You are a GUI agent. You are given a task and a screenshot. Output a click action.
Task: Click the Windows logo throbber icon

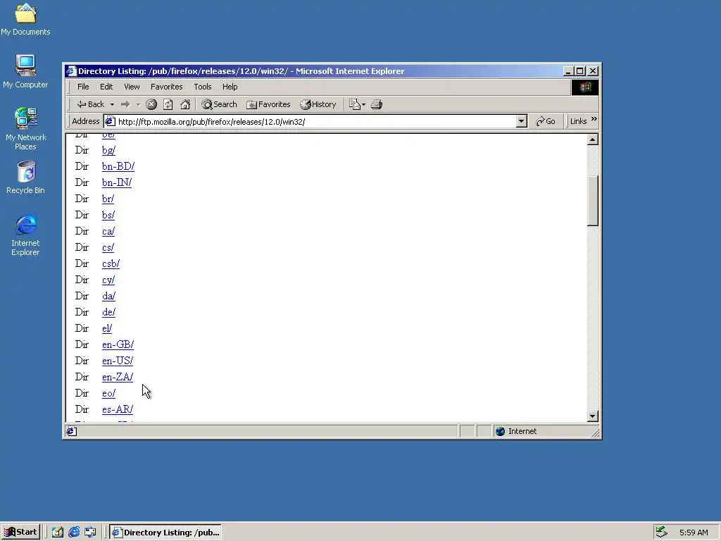[x=585, y=87]
